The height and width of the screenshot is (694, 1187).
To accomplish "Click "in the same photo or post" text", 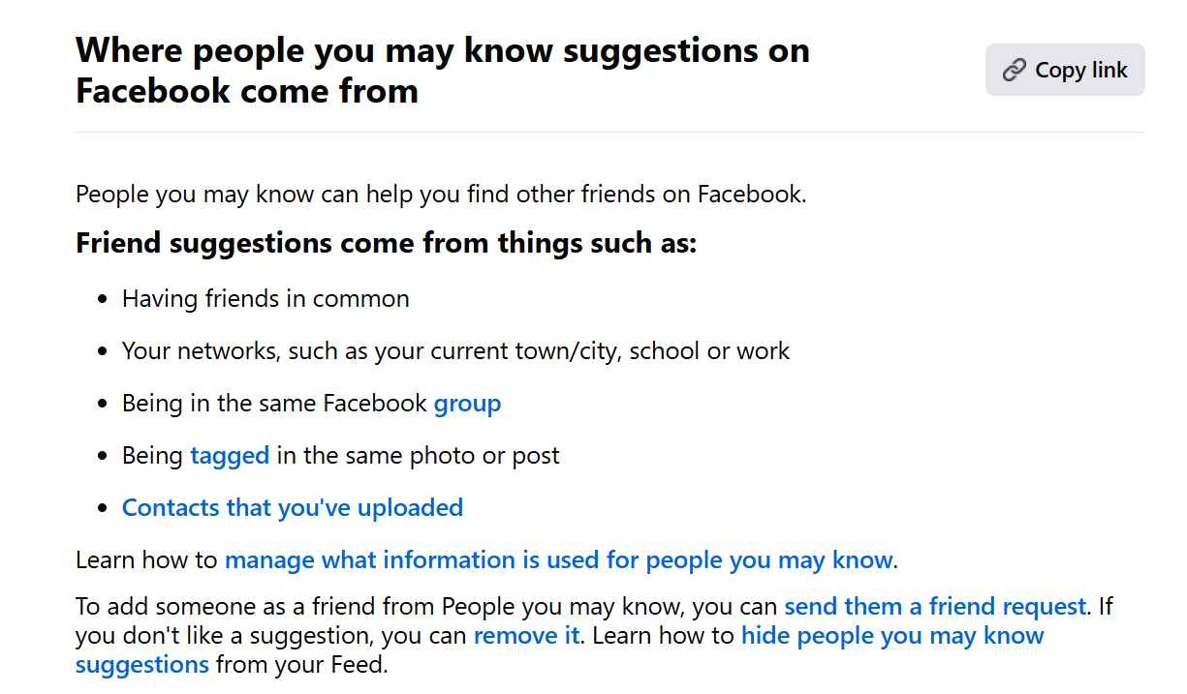I will coord(418,455).
